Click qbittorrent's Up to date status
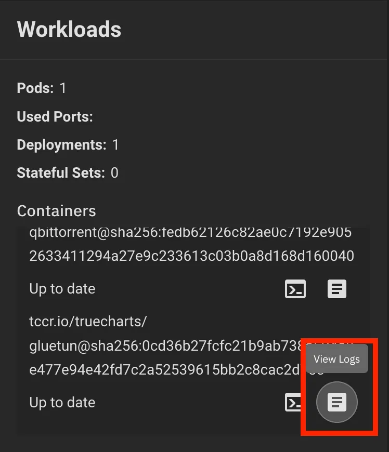This screenshot has width=389, height=452. (62, 289)
